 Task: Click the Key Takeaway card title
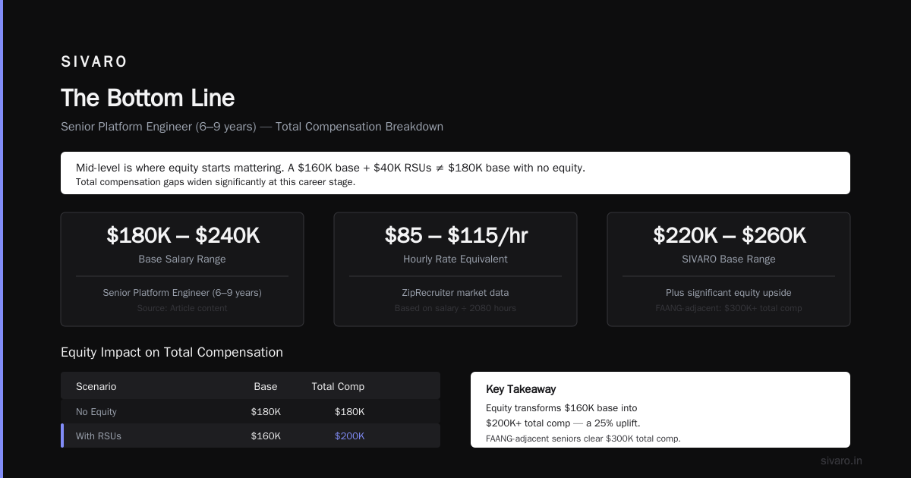click(x=521, y=389)
